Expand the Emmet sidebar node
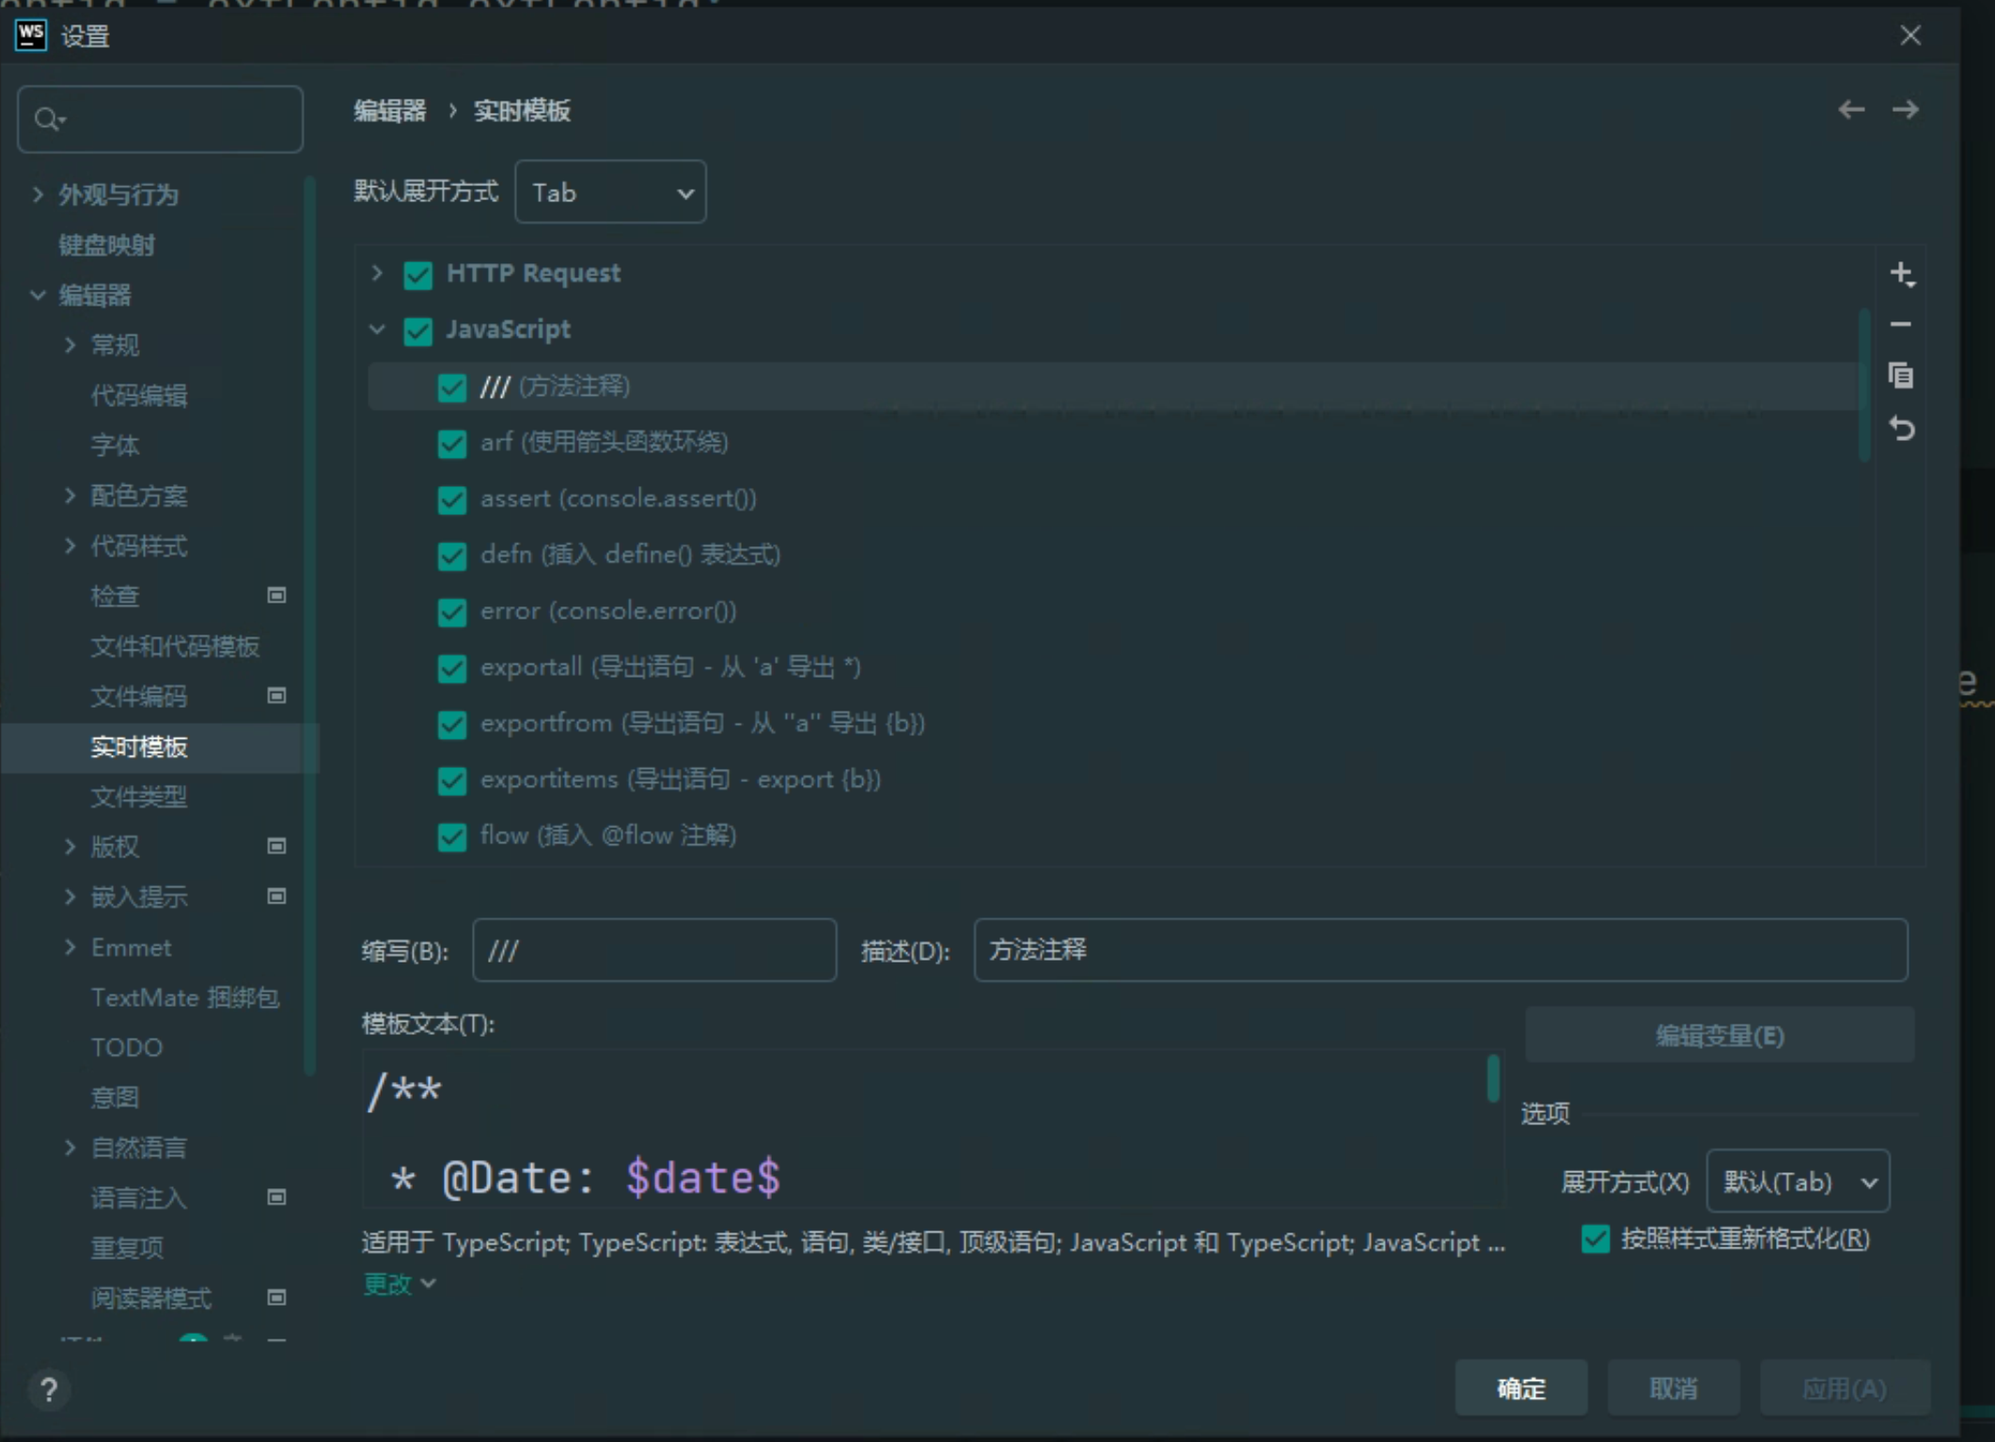 pos(71,947)
